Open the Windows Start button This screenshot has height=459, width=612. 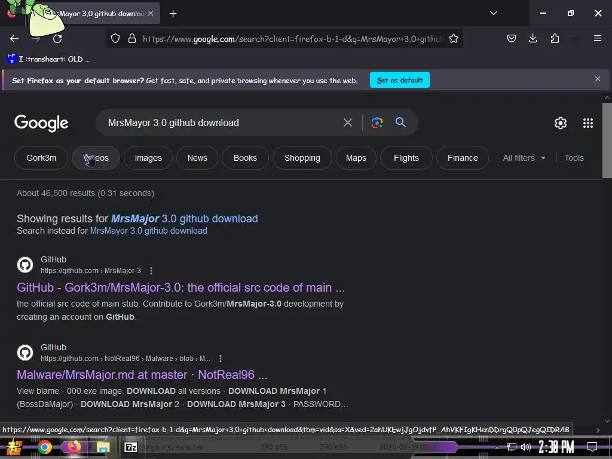click(14, 447)
